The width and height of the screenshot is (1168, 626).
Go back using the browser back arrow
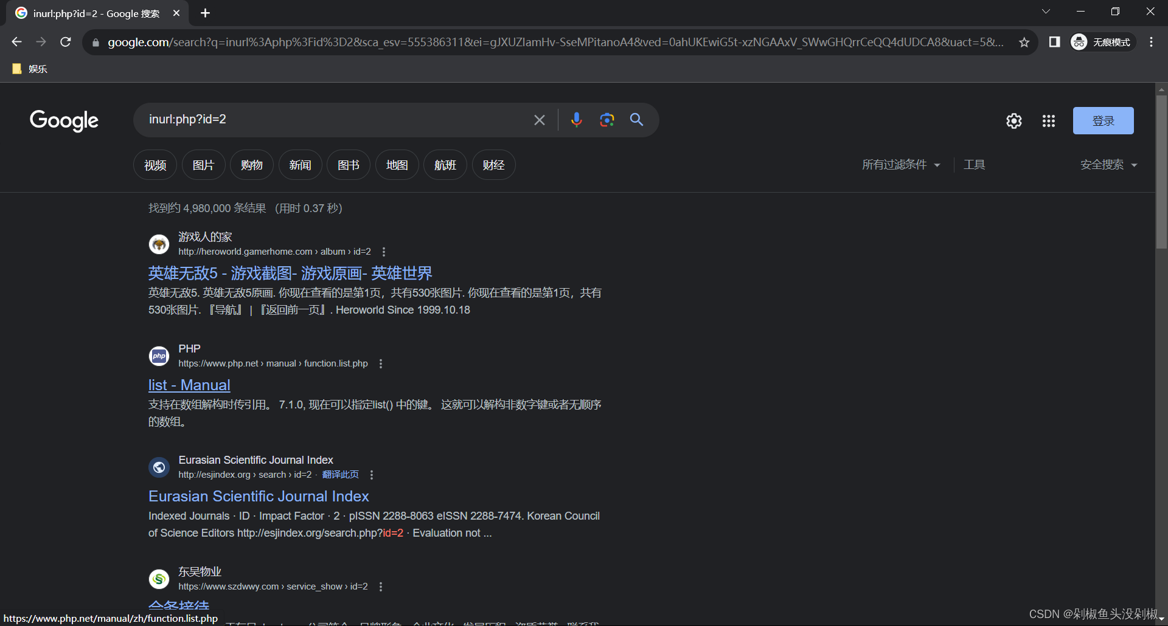coord(16,42)
